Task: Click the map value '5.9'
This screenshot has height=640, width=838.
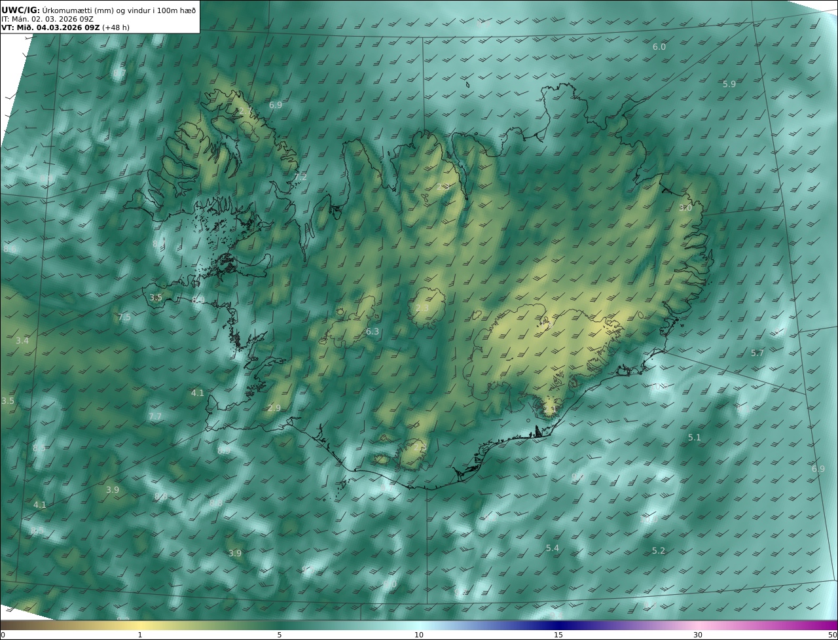Action: point(729,84)
